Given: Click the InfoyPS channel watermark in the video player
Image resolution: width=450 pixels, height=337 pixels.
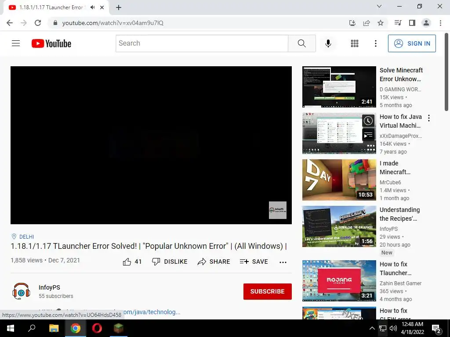Looking at the screenshot, I should click(278, 210).
